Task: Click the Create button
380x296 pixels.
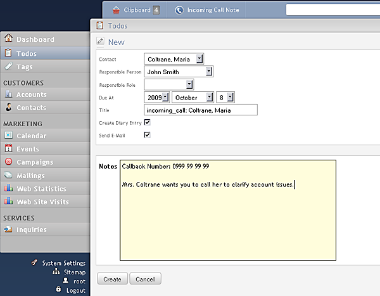Action: point(113,279)
